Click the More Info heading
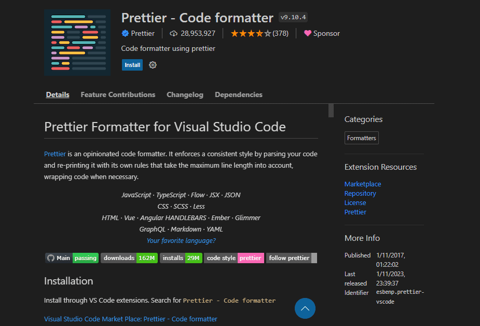This screenshot has height=326, width=480. tap(362, 238)
